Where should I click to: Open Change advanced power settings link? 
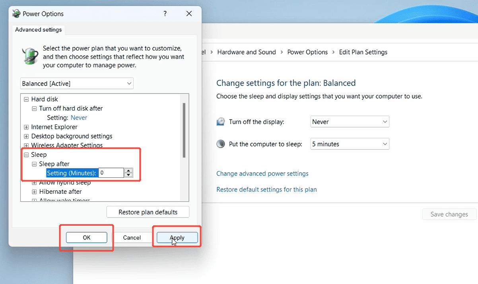click(x=262, y=173)
